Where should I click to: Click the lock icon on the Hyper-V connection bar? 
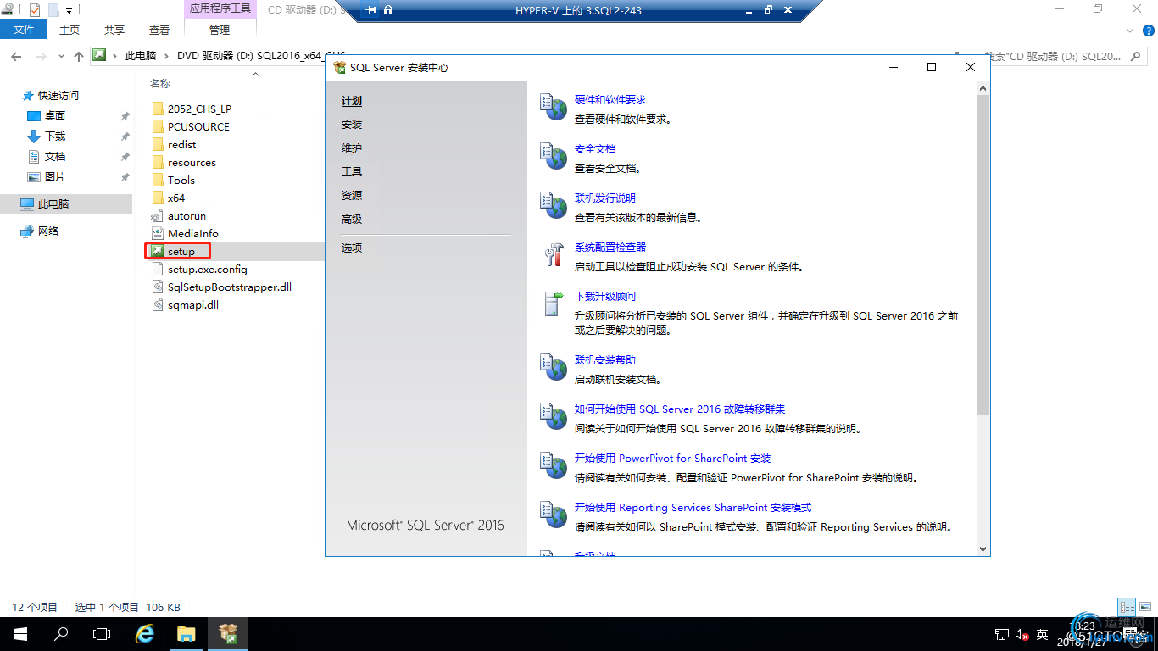click(388, 10)
